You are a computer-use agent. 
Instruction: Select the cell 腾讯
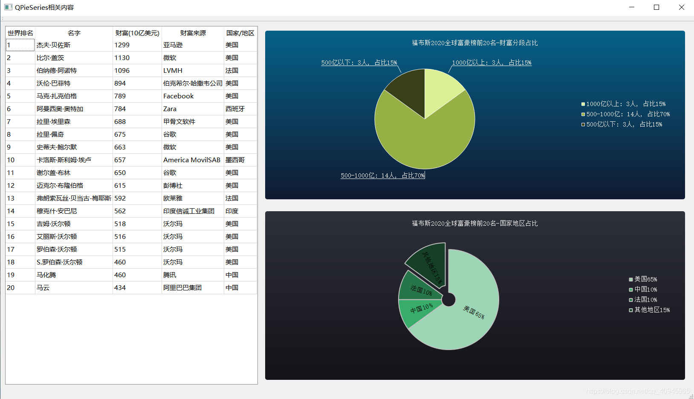[193, 275]
